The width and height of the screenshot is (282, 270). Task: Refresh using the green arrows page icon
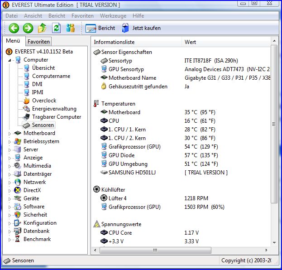click(x=56, y=28)
